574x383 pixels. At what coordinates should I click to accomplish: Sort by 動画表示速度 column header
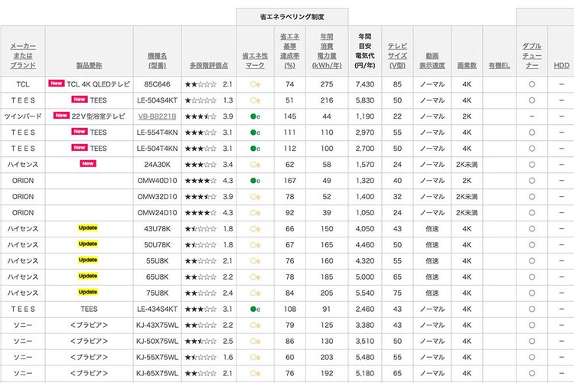432,61
